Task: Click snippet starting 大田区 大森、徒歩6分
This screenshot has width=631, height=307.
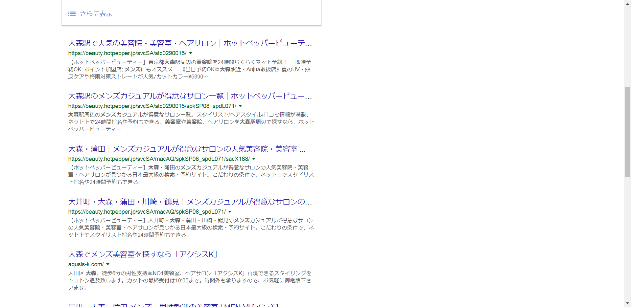Action: (190, 280)
